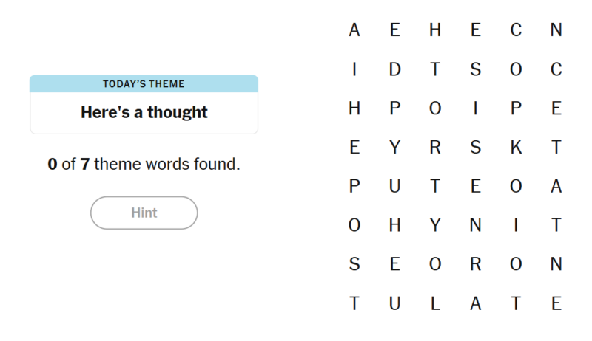Select the letter Y between H and N

coord(435,226)
